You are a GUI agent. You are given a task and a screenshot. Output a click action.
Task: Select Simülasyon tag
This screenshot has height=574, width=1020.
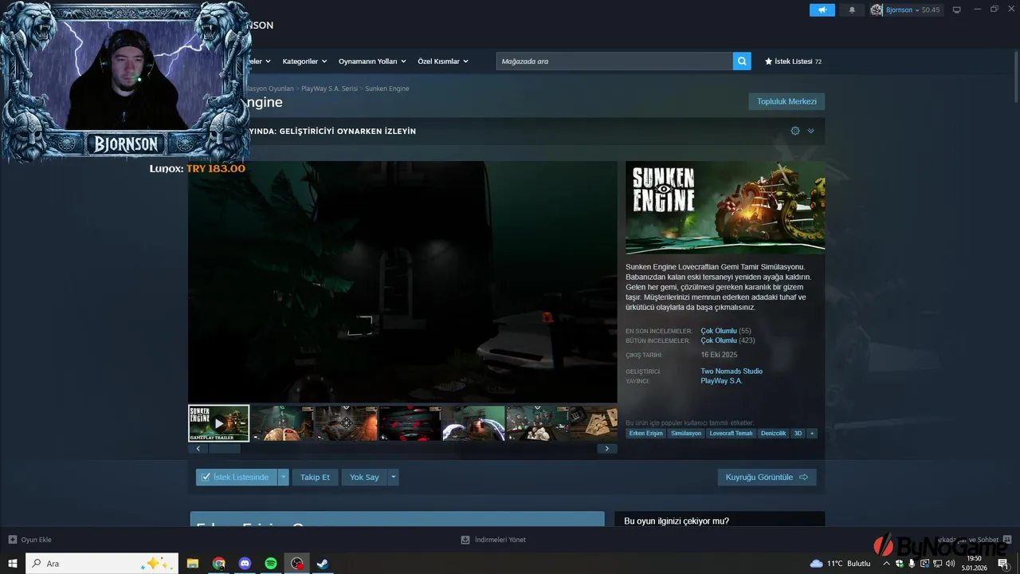(686, 434)
